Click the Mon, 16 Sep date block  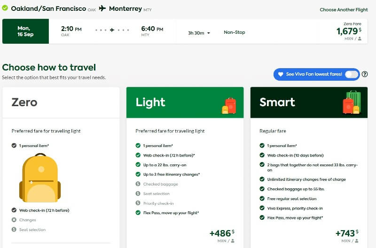25,31
